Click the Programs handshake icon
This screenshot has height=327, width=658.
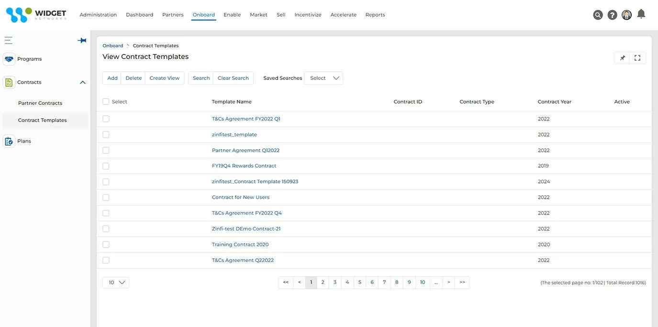(x=9, y=59)
